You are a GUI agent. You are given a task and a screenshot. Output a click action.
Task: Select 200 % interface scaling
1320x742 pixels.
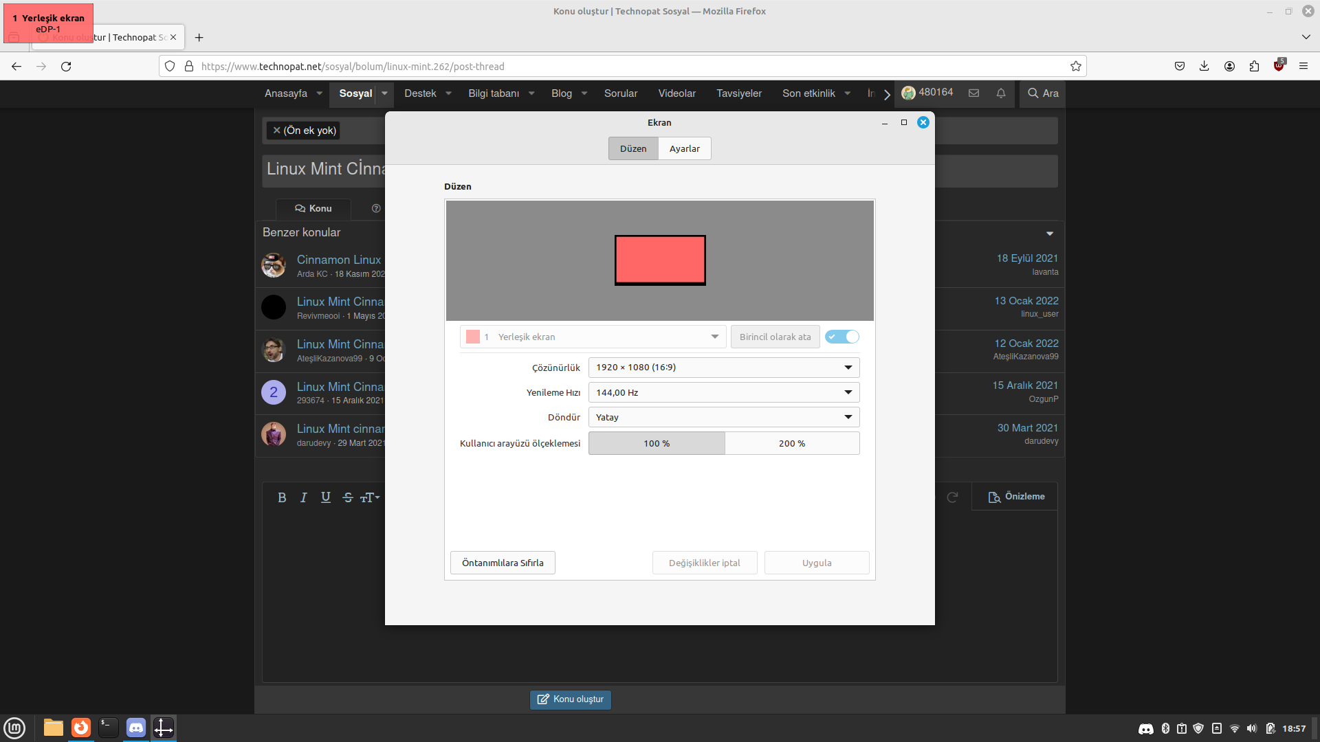pyautogui.click(x=792, y=444)
